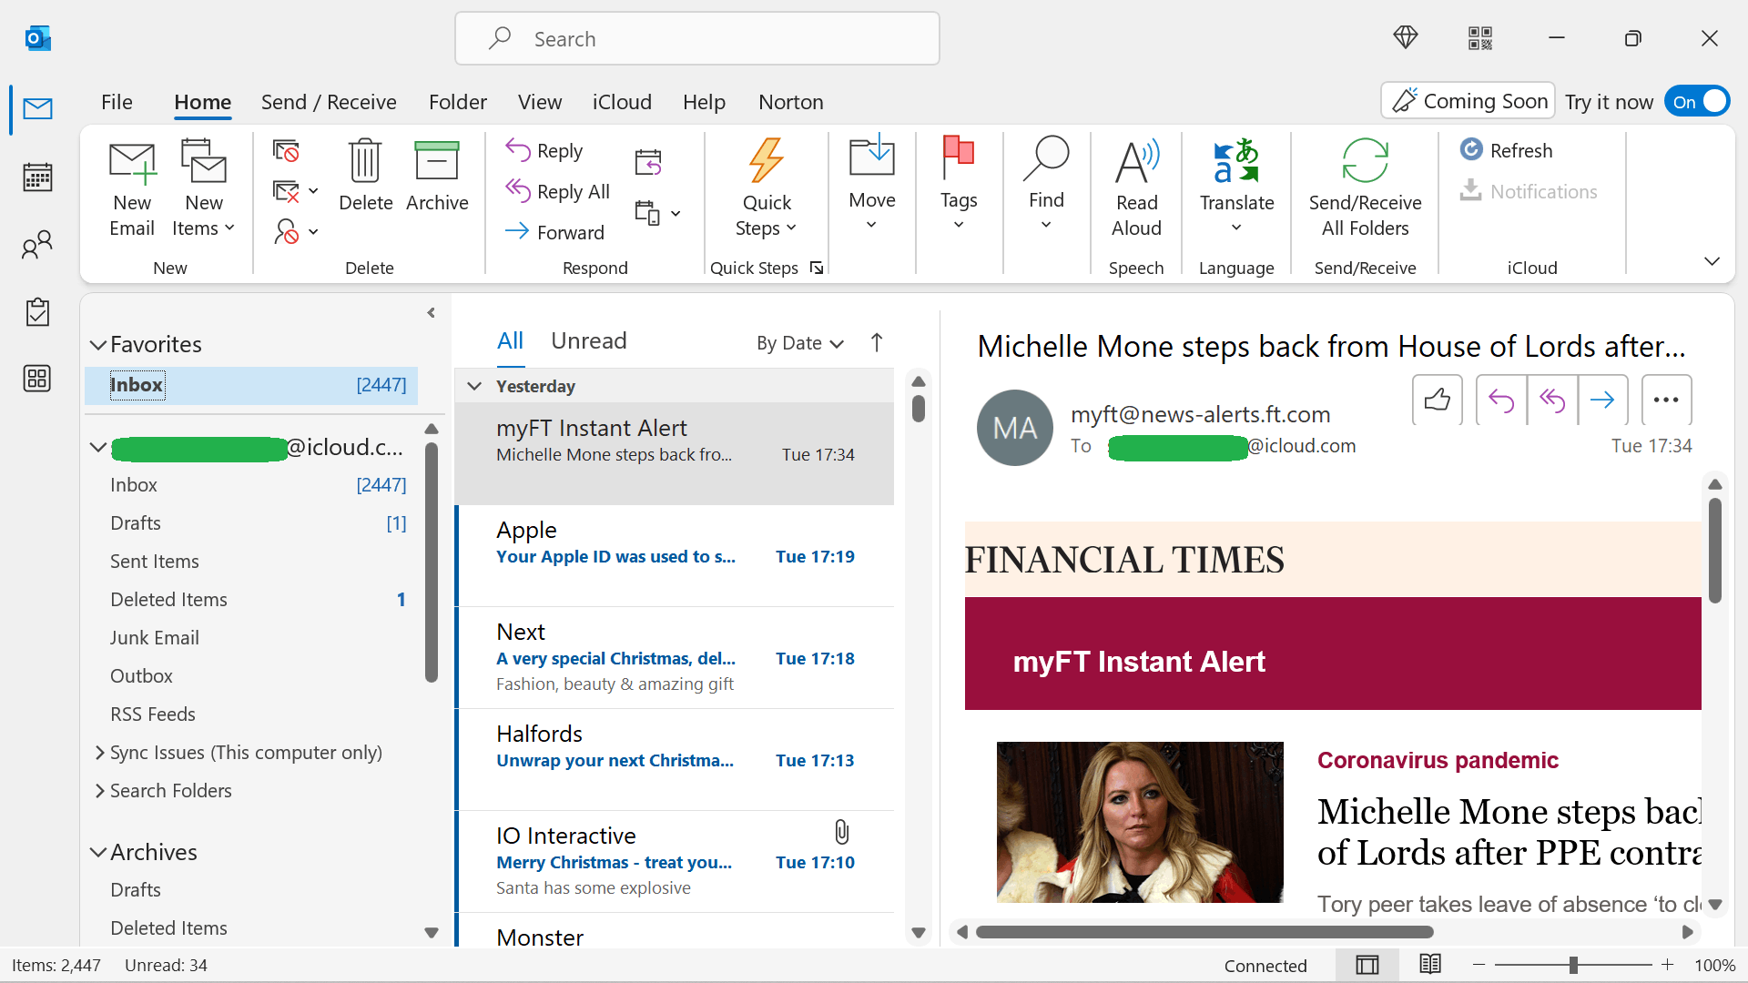Open the Mail view in sidebar
The width and height of the screenshot is (1748, 983).
(x=37, y=109)
